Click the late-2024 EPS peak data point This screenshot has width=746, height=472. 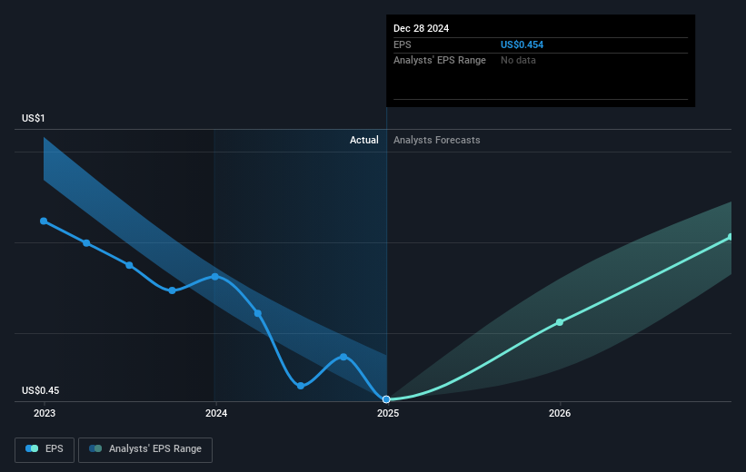click(x=343, y=357)
